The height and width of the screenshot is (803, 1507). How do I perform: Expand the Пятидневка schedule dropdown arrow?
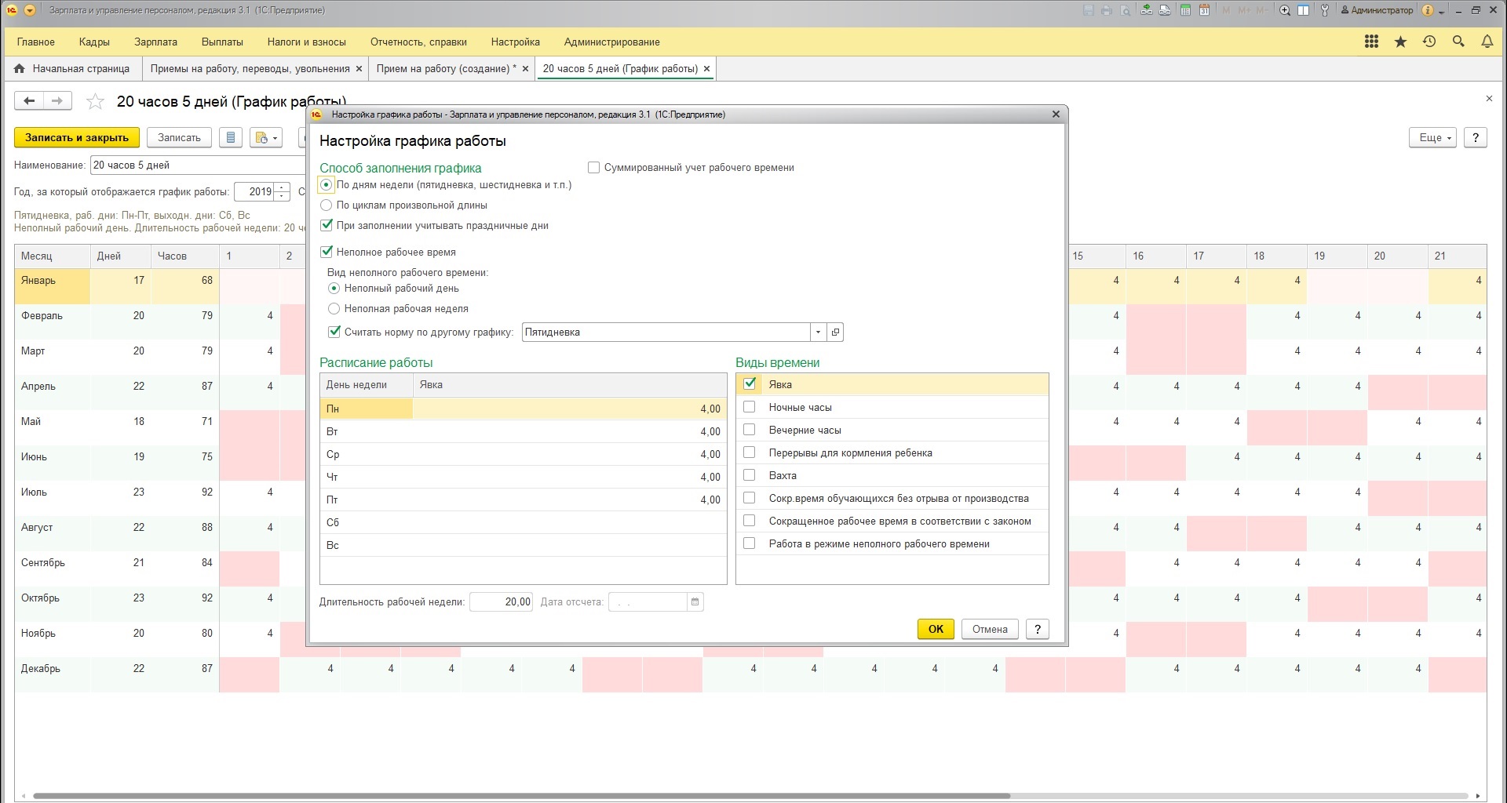click(818, 332)
